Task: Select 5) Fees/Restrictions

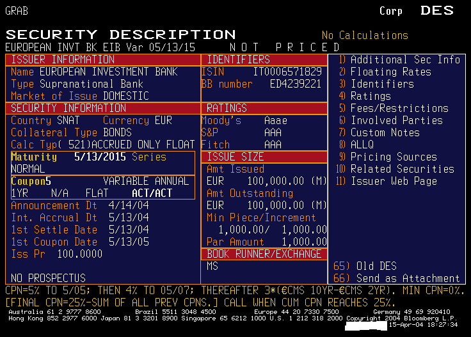Action: click(394, 108)
